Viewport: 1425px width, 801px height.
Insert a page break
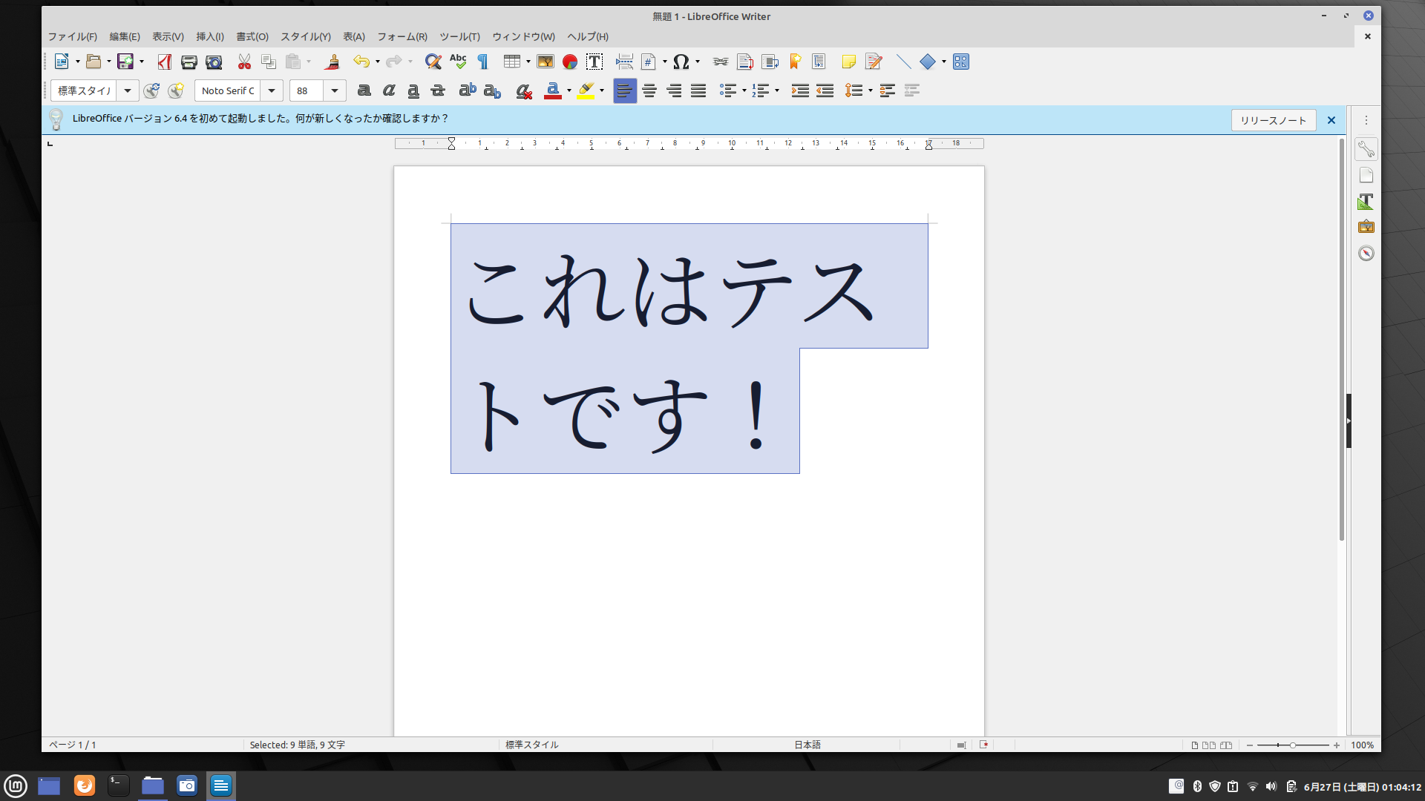click(624, 62)
